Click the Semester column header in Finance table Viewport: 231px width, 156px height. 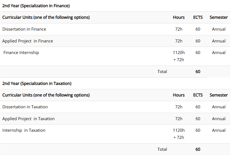219,17
